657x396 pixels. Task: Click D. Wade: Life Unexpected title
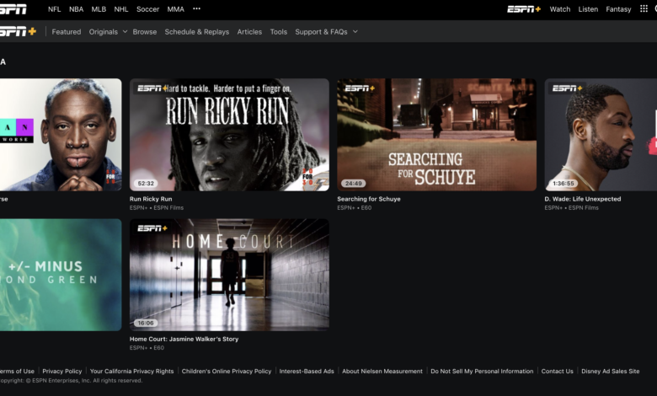pyautogui.click(x=582, y=199)
